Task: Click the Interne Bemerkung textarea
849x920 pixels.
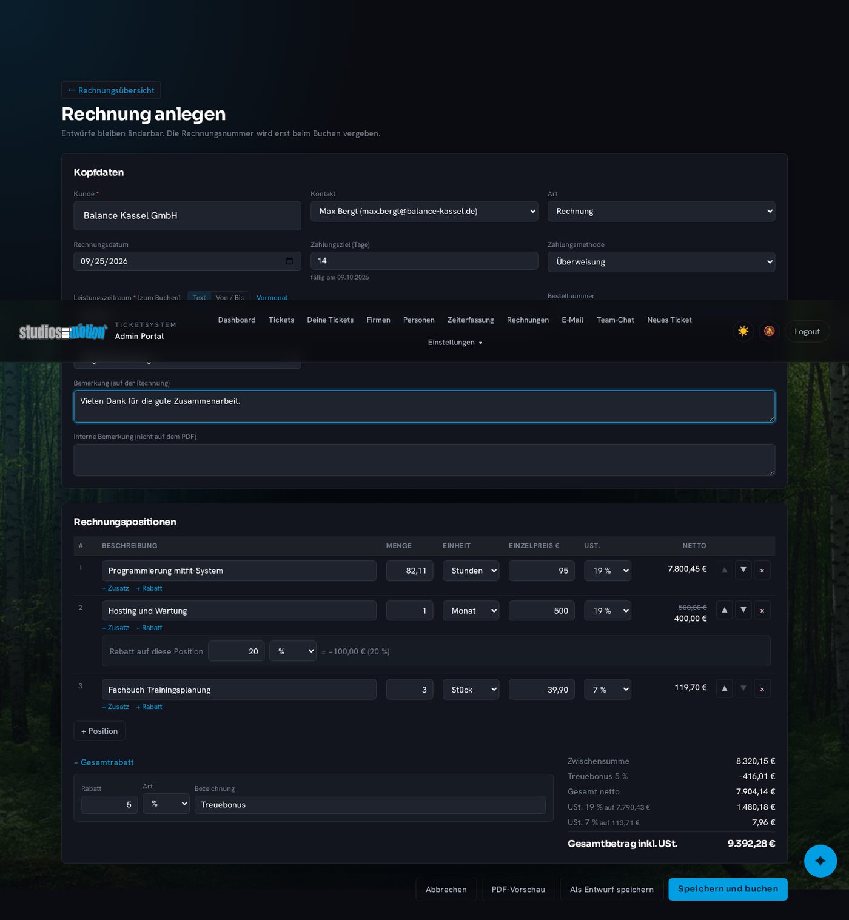Action: coord(424,460)
